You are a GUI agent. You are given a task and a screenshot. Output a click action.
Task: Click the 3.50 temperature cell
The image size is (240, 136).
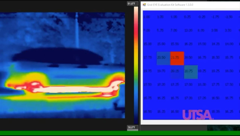pos(228,30)
